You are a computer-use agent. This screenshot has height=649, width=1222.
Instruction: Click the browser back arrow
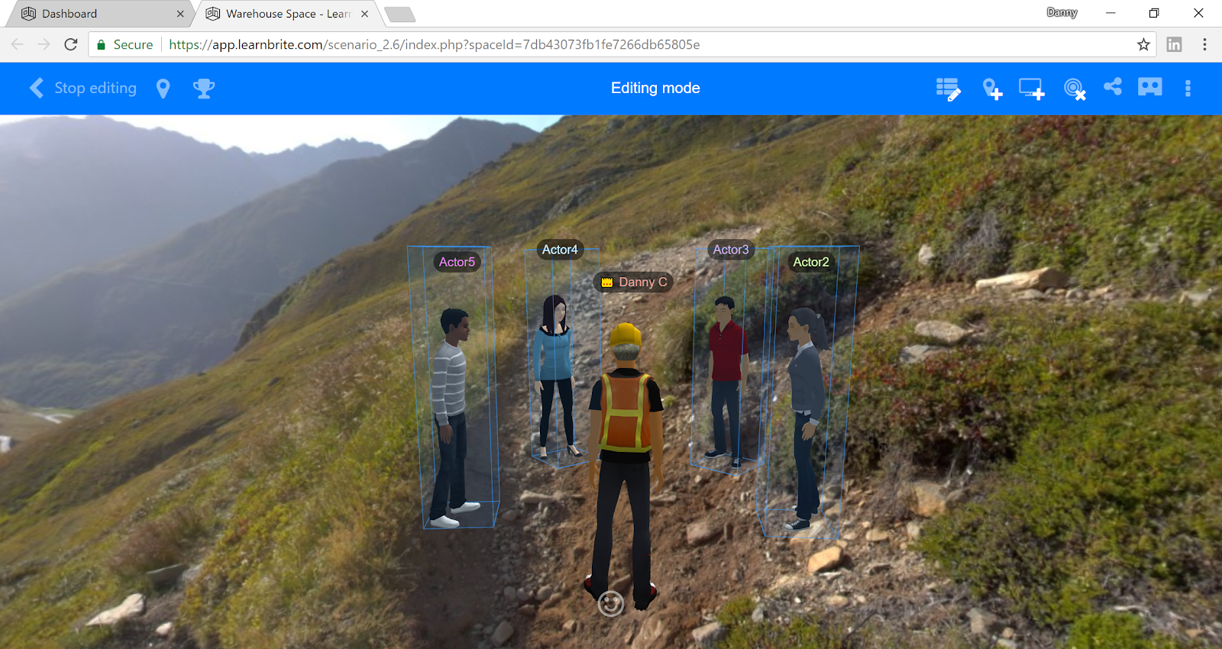tap(18, 44)
